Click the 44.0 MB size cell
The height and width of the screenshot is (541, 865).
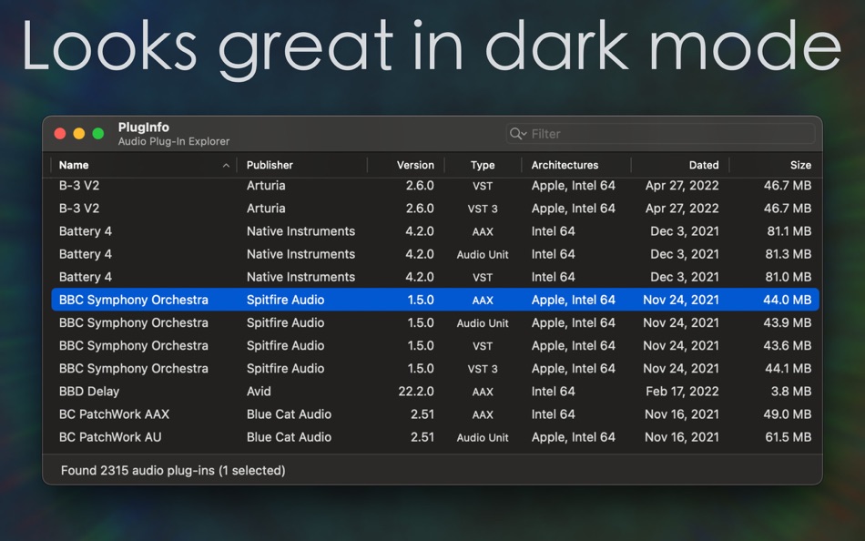coord(788,300)
